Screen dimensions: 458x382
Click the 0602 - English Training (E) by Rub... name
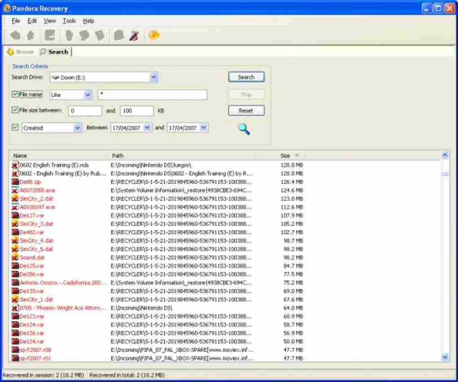pos(63,173)
